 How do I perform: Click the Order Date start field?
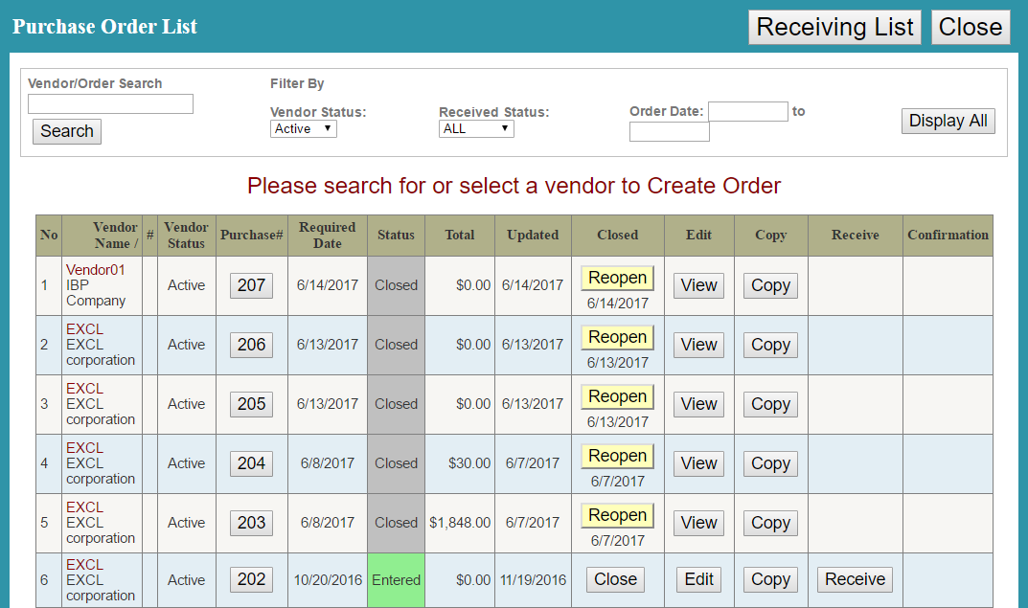tap(747, 111)
